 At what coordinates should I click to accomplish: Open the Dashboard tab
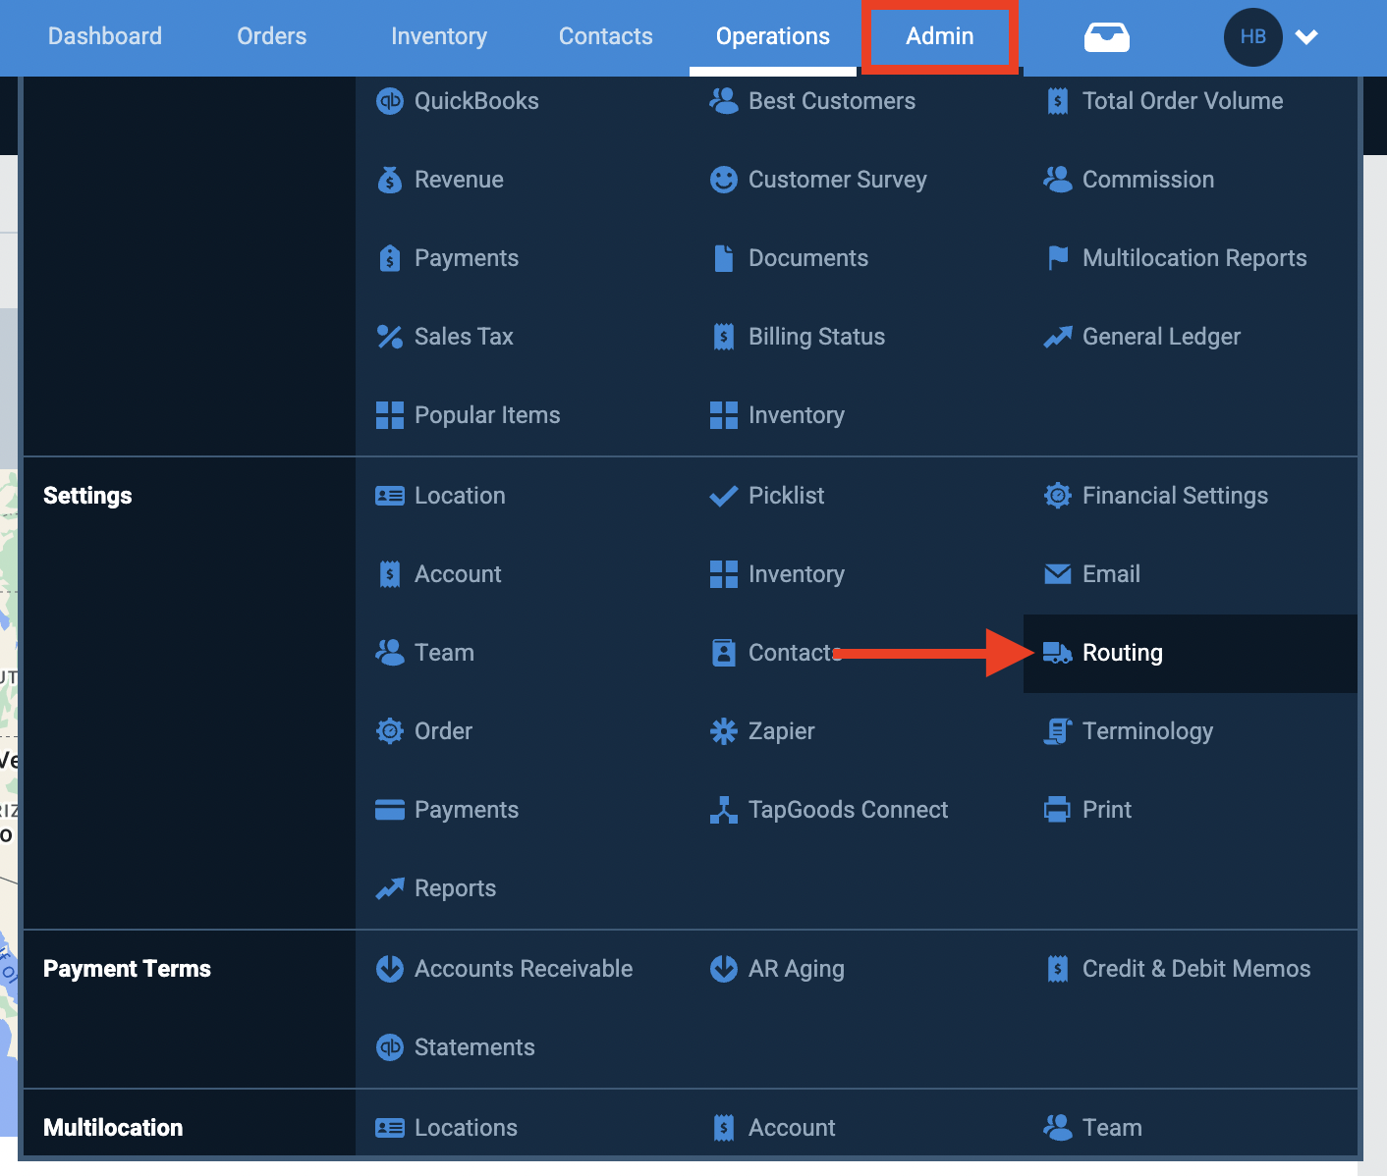(x=105, y=36)
